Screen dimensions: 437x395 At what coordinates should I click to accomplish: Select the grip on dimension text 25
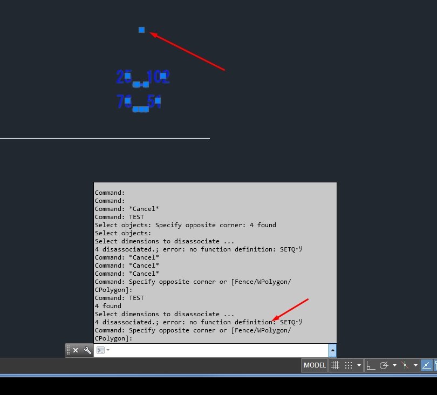pyautogui.click(x=128, y=76)
